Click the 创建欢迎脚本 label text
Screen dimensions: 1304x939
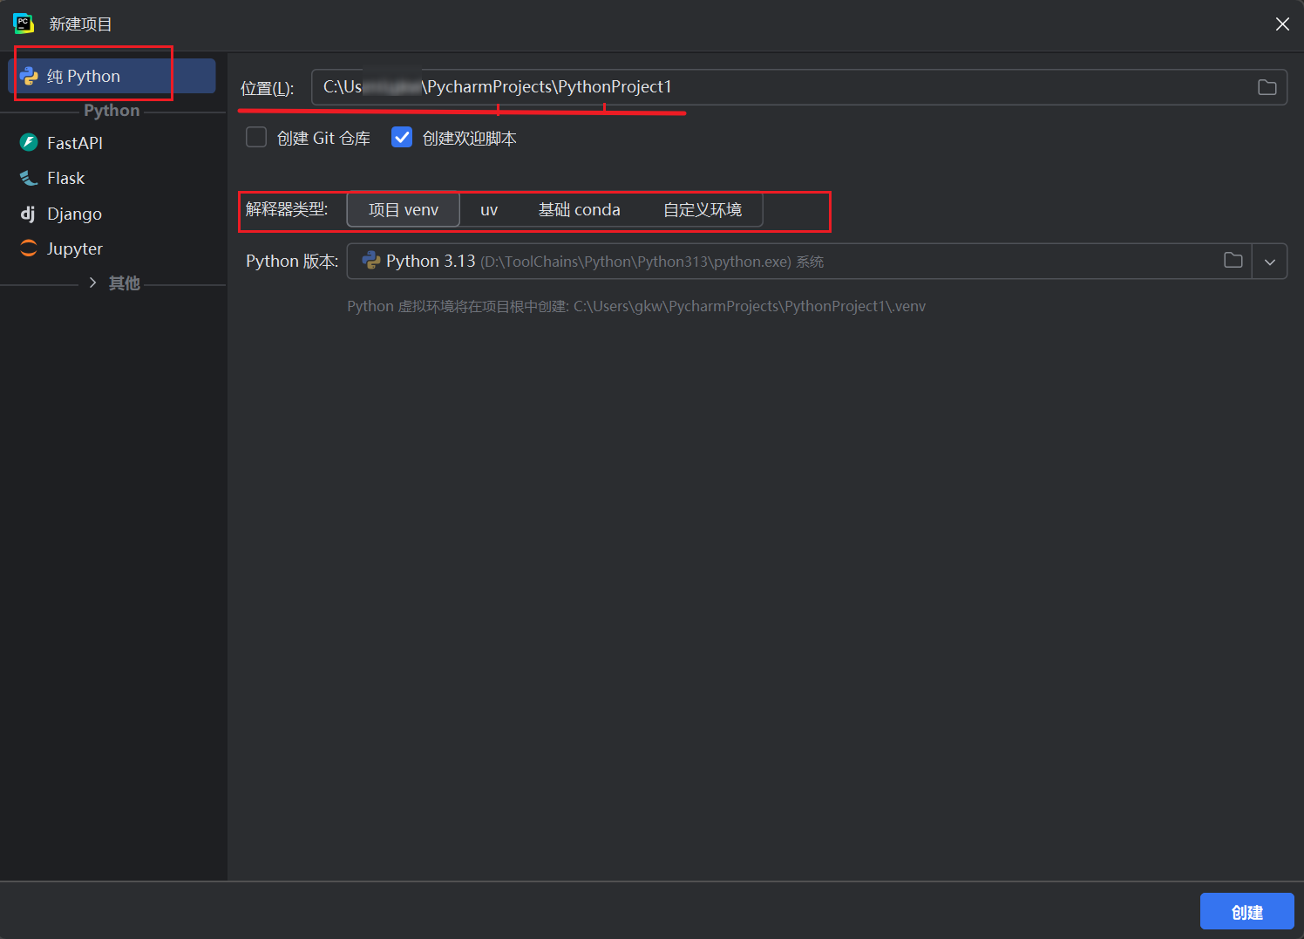[470, 138]
